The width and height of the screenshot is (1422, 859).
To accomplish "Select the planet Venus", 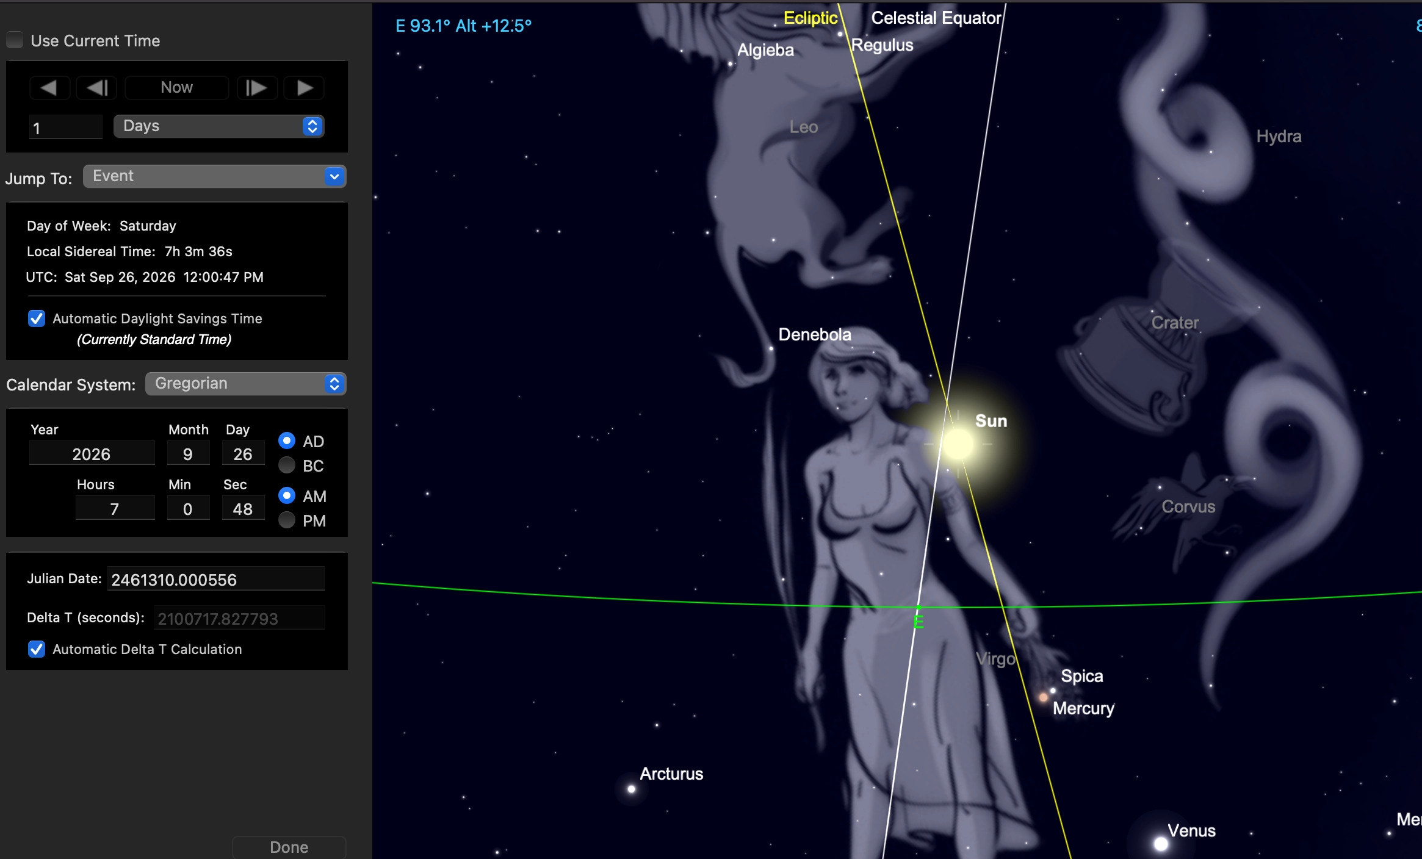I will click(x=1161, y=844).
